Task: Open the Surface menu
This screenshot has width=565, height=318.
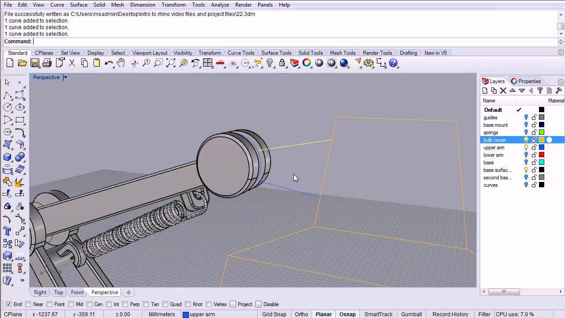Action: [x=79, y=5]
